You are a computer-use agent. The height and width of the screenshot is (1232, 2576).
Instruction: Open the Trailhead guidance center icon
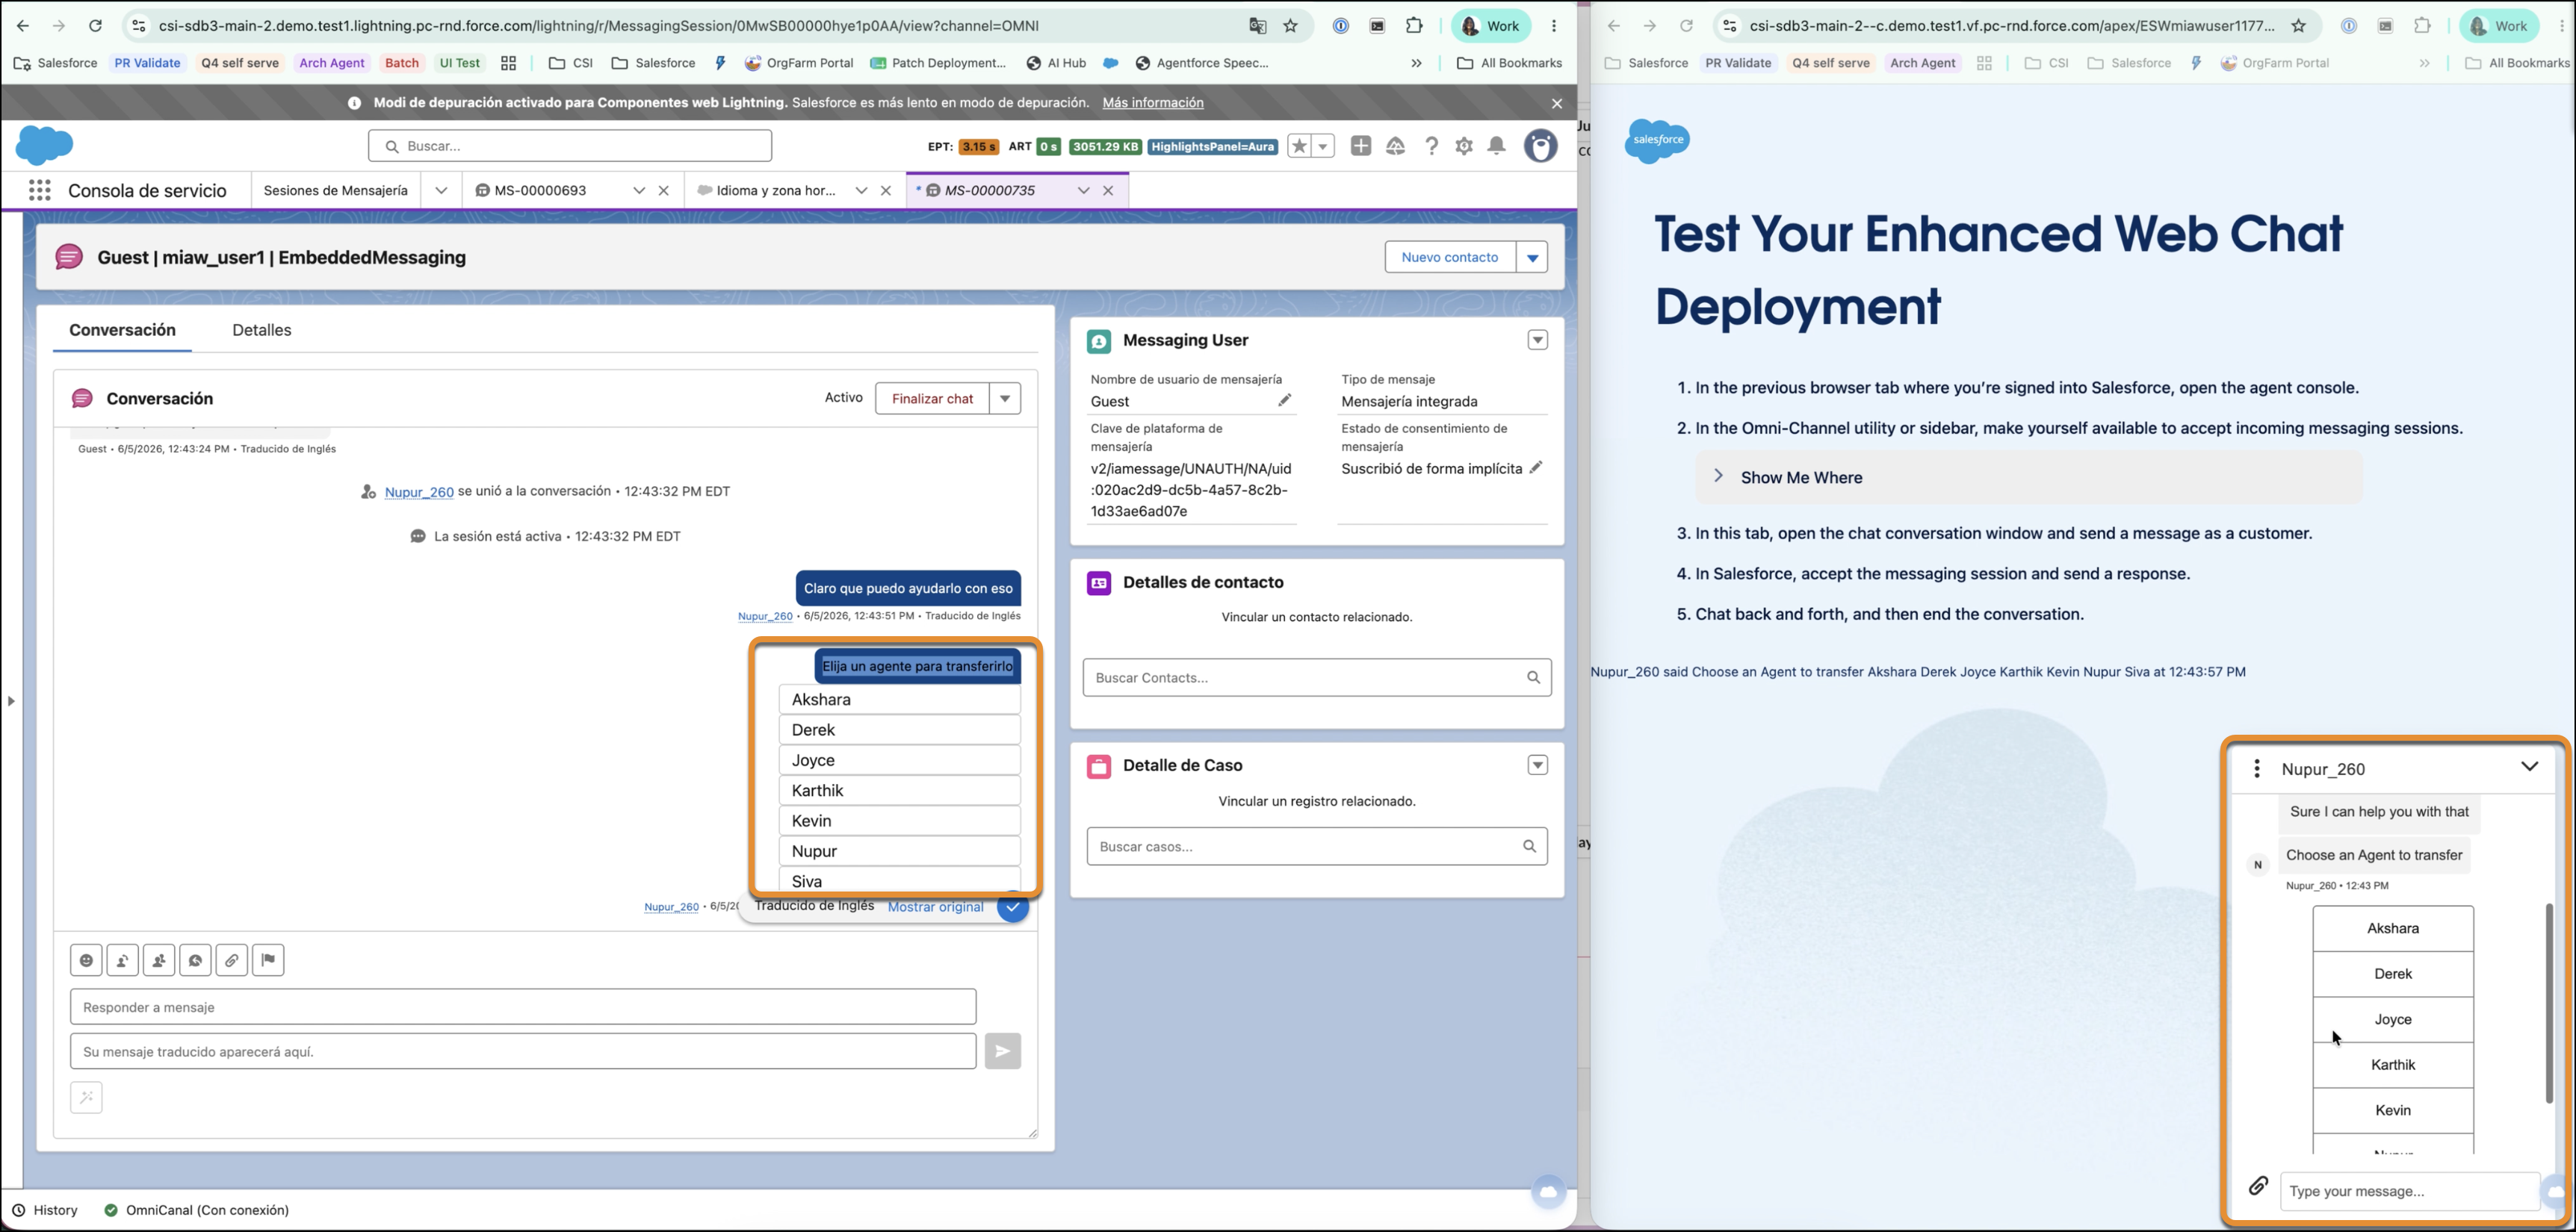pyautogui.click(x=1395, y=146)
